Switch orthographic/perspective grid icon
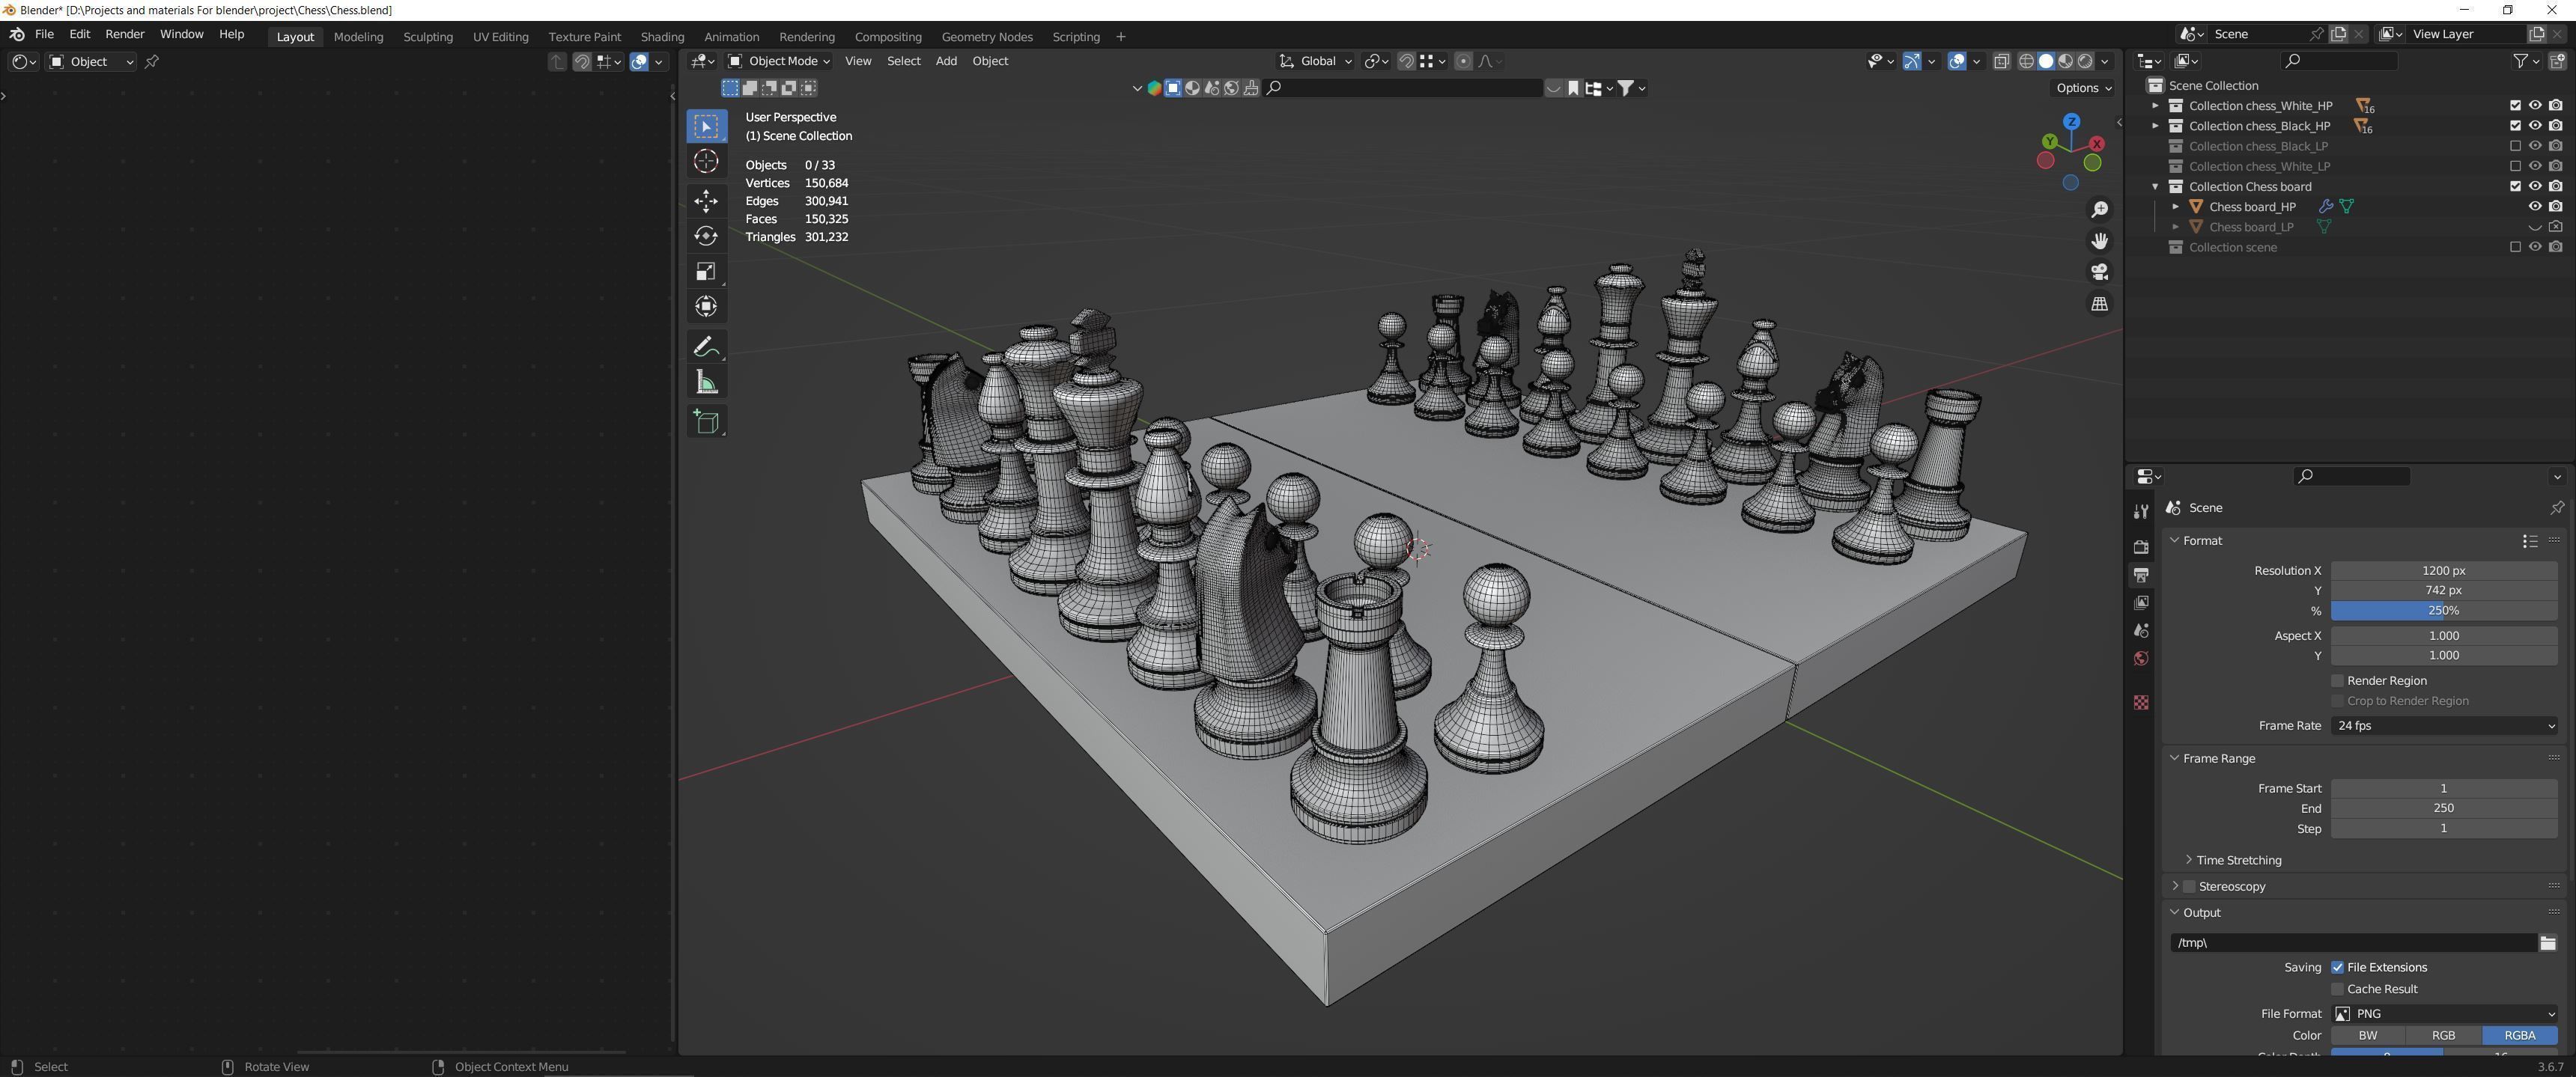The width and height of the screenshot is (2576, 1077). (2099, 304)
